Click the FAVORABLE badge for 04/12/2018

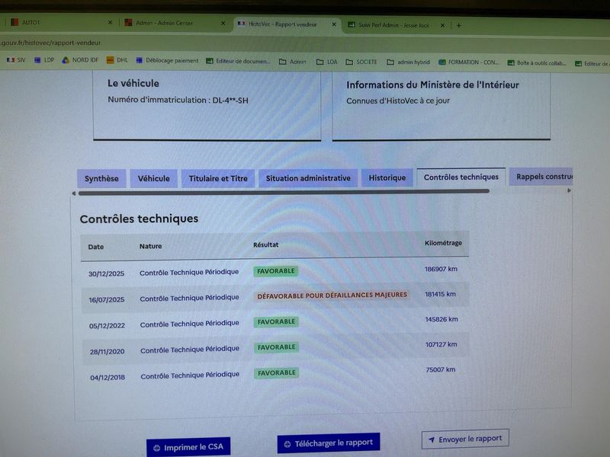pyautogui.click(x=277, y=372)
